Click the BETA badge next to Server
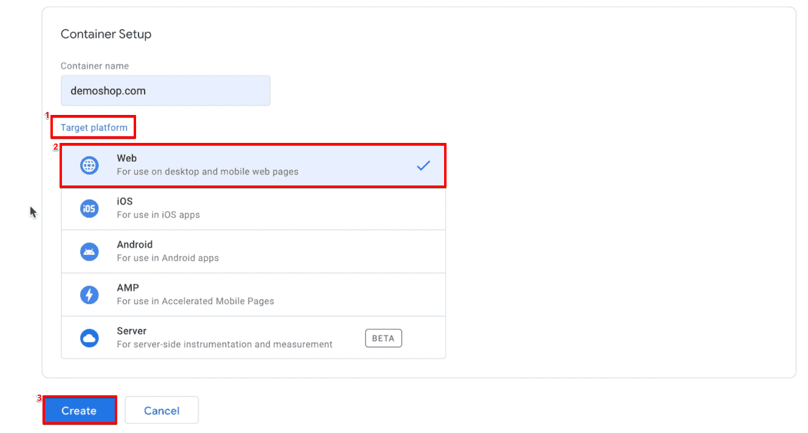The width and height of the screenshot is (808, 433). [383, 338]
